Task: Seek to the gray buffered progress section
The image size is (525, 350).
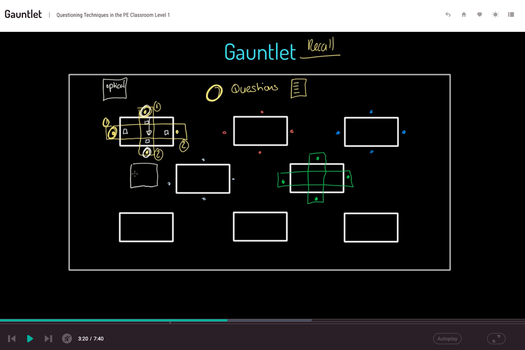Action: click(x=269, y=320)
